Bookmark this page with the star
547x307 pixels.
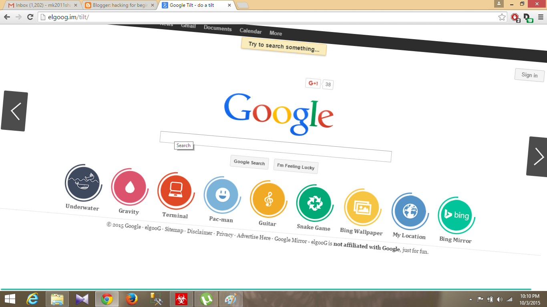502,17
